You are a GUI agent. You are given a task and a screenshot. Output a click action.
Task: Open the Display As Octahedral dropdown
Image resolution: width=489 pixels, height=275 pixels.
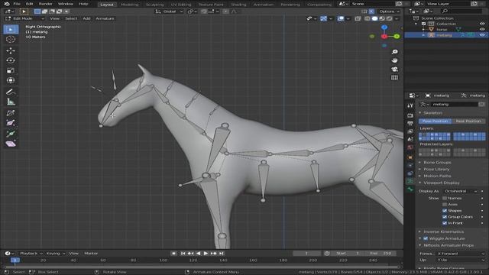(x=460, y=191)
